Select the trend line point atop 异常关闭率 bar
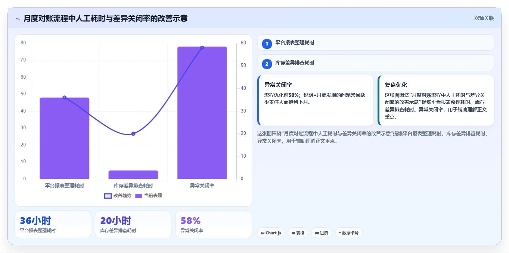The height and width of the screenshot is (253, 509). (x=202, y=48)
